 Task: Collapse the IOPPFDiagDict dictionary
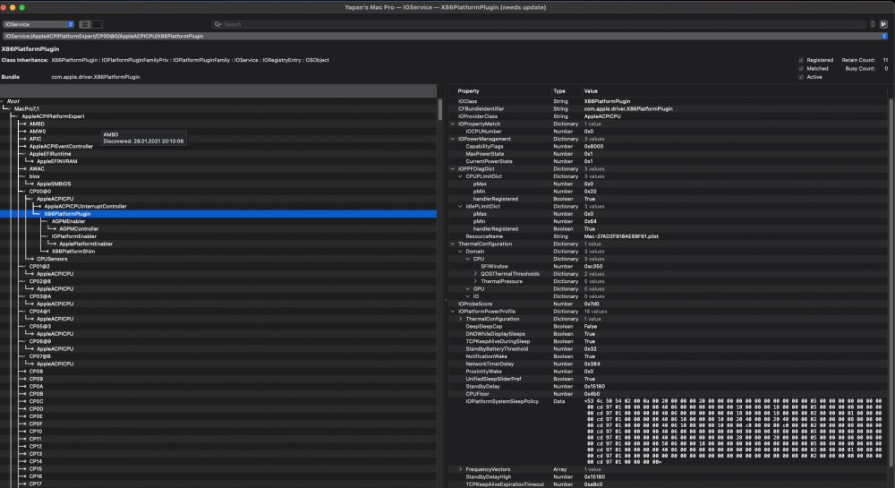coord(453,169)
